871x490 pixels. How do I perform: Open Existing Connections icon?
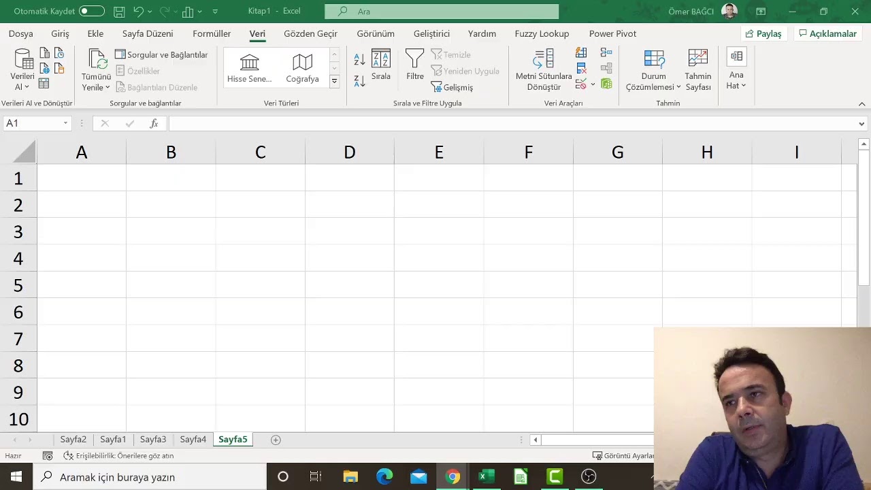59,68
